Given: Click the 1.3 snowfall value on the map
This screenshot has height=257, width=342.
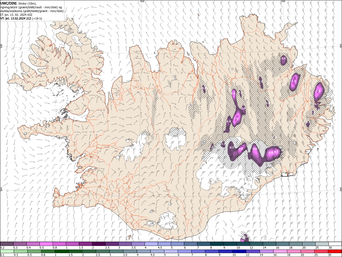Looking at the screenshot, I should pos(294,81).
